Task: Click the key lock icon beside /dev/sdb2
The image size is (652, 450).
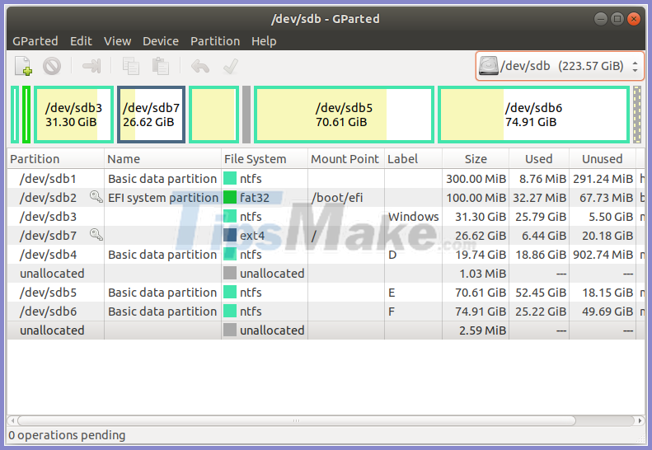Action: coord(96,197)
